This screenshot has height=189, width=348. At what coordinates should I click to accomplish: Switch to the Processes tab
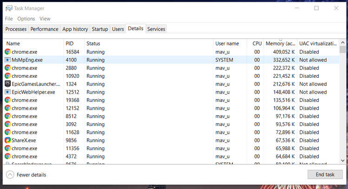pos(16,29)
